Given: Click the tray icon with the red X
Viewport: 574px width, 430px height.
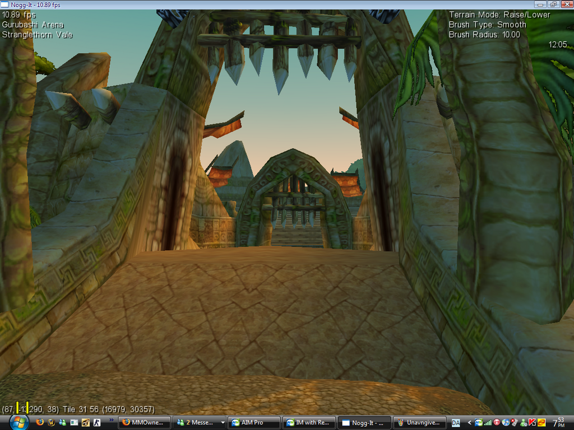Looking at the screenshot, I should pyautogui.click(x=515, y=423).
